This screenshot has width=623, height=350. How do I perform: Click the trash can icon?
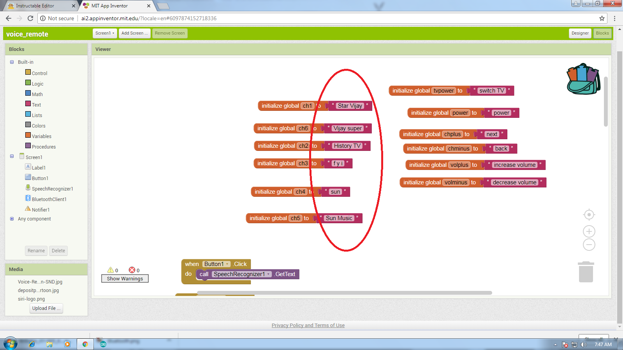click(x=586, y=272)
